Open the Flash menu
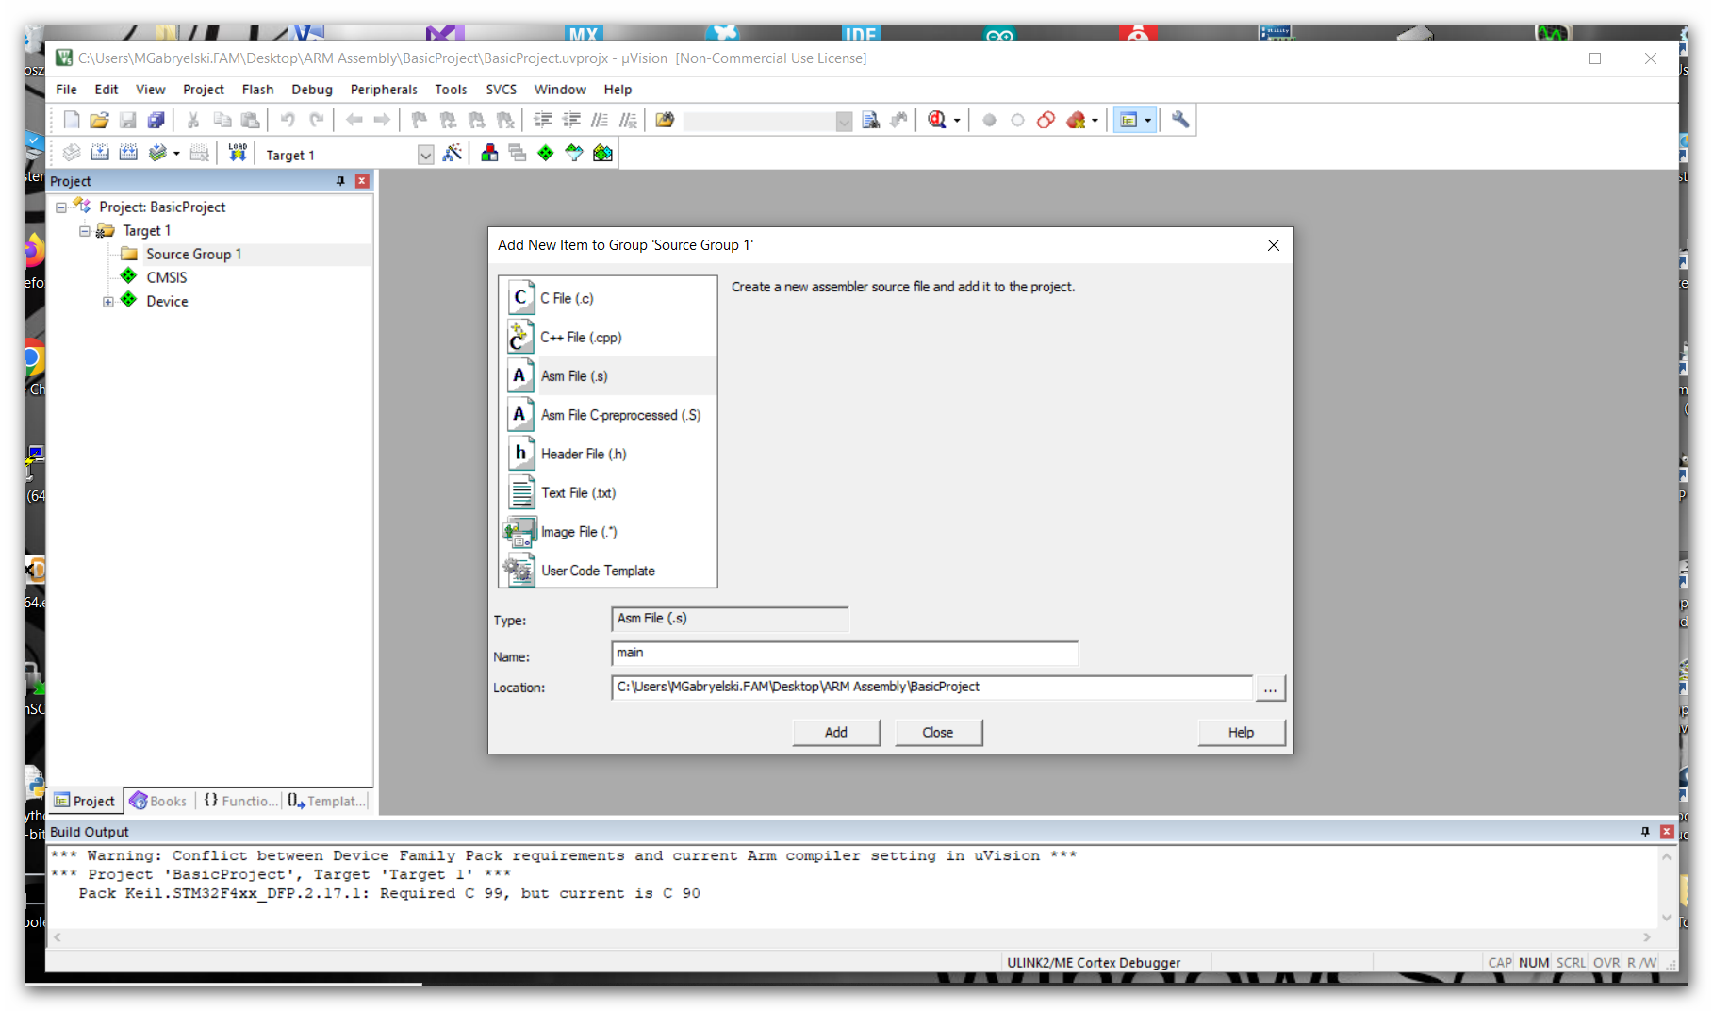The image size is (1713, 1011). [x=257, y=90]
